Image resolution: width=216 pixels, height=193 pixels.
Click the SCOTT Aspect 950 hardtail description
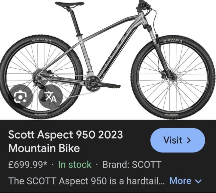coord(87,181)
